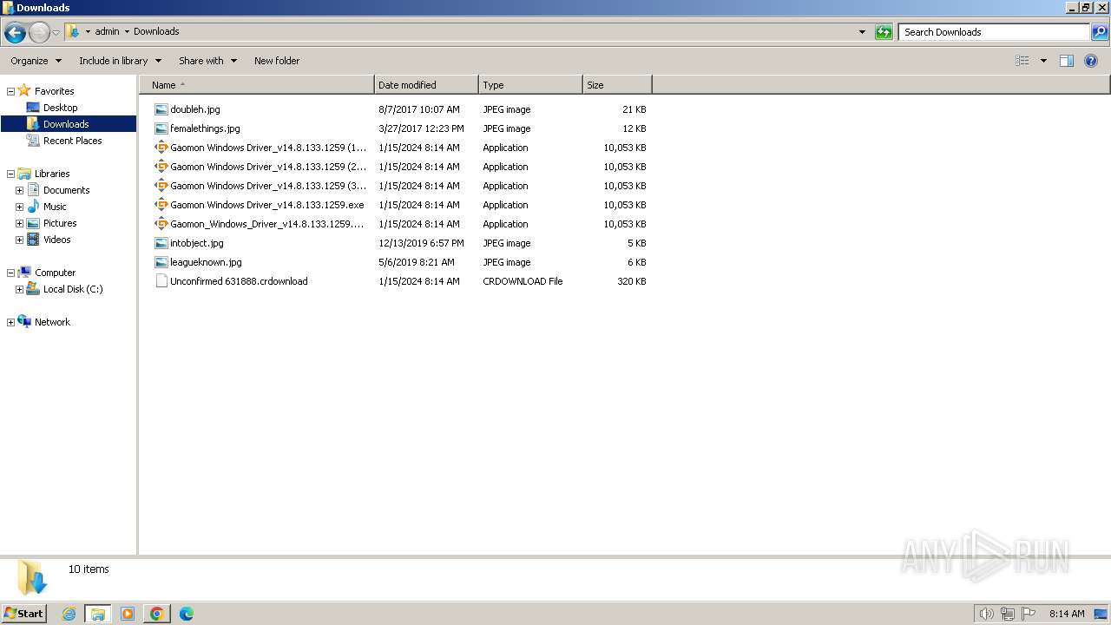
Task: Expand the Network node
Action: tap(10, 322)
